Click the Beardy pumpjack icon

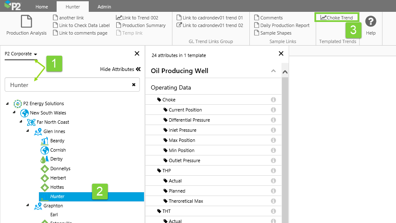(44, 141)
